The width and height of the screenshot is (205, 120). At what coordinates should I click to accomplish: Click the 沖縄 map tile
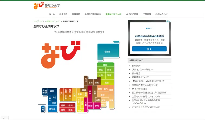(x=42, y=109)
